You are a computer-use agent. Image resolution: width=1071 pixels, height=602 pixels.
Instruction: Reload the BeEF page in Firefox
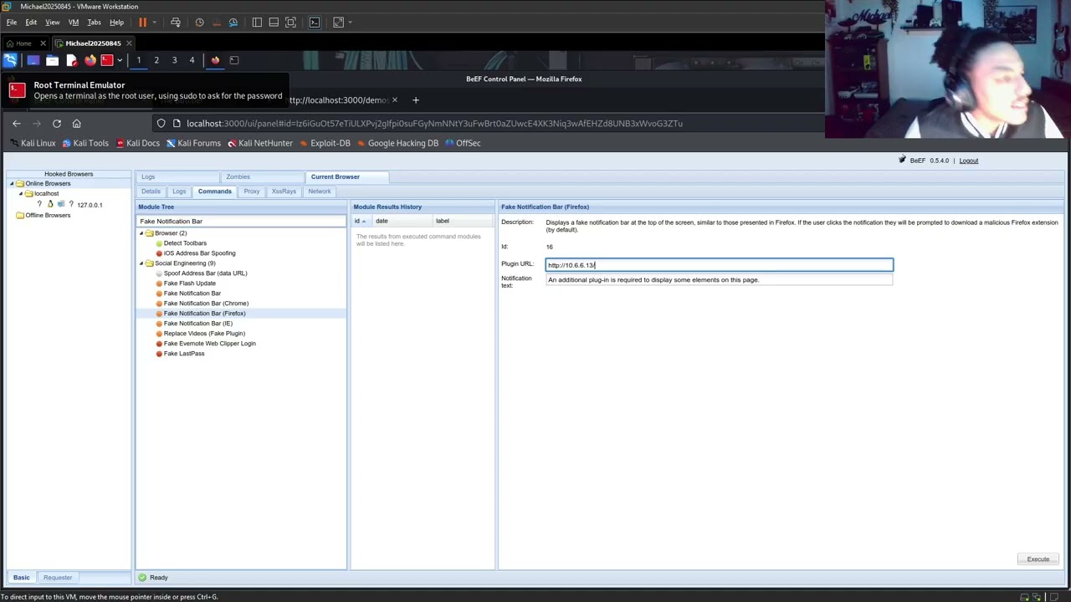coord(57,124)
